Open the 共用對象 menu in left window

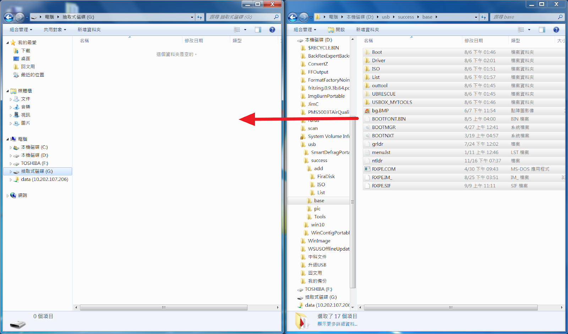click(55, 30)
